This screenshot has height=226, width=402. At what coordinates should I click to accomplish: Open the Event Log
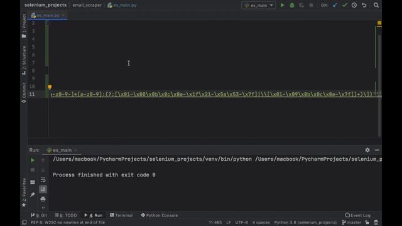click(357, 215)
